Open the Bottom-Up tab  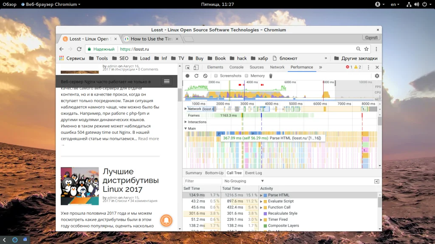point(214,173)
